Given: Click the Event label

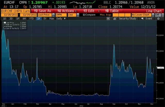Looking at the screenshot, I should [149, 19].
